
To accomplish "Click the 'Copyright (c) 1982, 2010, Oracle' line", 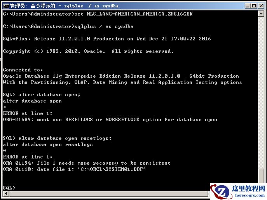I will point(88,51).
